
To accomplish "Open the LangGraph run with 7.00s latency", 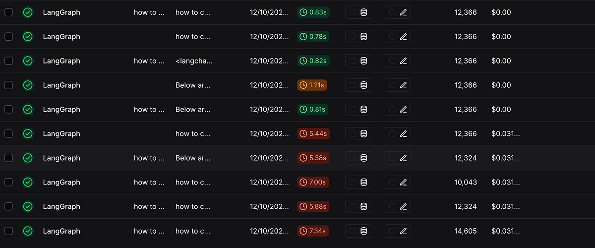I will pyautogui.click(x=61, y=183).
